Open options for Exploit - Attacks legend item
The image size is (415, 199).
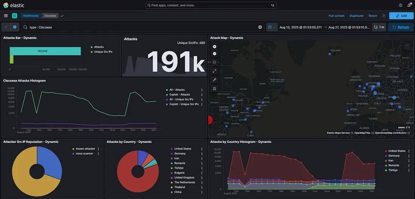click(202, 95)
